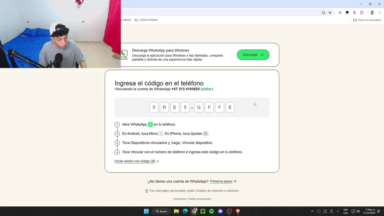
Task: Click the step 3 text Toca Dispositivos vinculados
Action: pyautogui.click(x=167, y=143)
